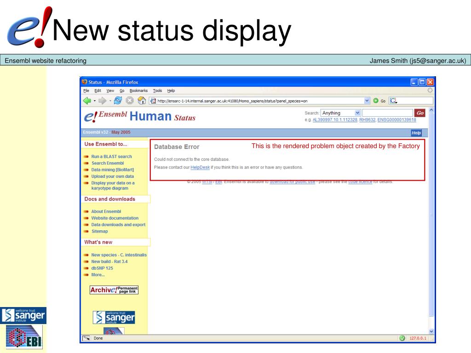Open the Forward button history dropdown arrow
Image resolution: width=471 pixels, height=353 pixels.
(110, 101)
